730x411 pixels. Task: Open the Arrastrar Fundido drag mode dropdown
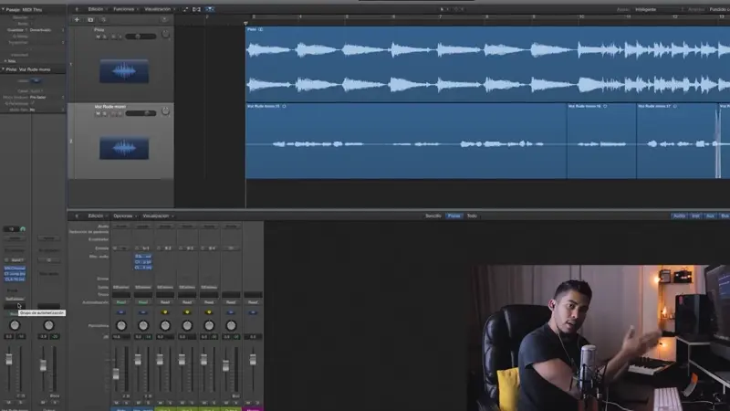(719, 9)
